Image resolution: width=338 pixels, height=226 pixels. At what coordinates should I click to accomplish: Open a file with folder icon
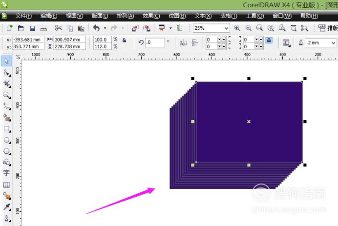tap(21, 28)
